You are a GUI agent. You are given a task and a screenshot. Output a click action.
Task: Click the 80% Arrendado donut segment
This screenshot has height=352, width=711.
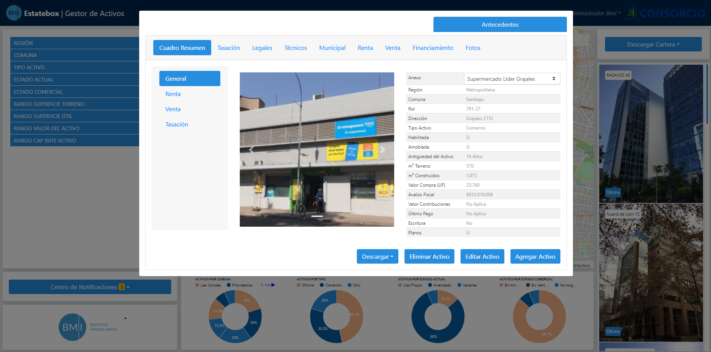(434, 336)
